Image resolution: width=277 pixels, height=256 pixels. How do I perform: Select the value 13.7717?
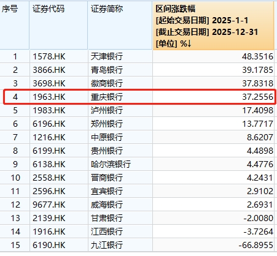[x=257, y=124]
